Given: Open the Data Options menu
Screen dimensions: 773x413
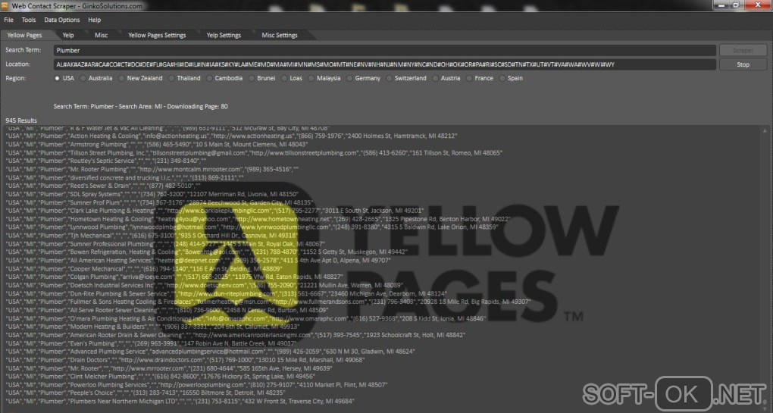Looking at the screenshot, I should pos(61,20).
